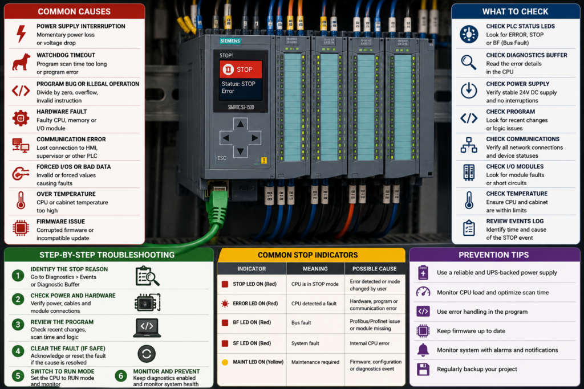Screen dimensions: 584x389
Task: Click the up arrow key on the CPU
Action: click(241, 124)
